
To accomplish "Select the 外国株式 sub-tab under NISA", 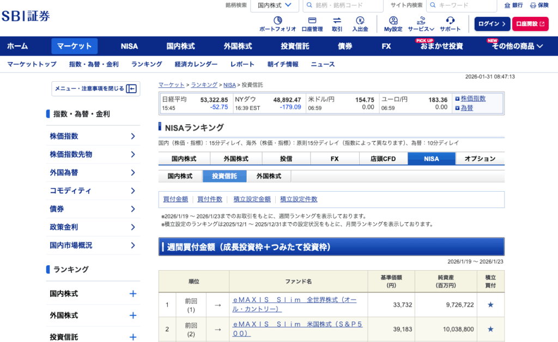I will [x=269, y=176].
